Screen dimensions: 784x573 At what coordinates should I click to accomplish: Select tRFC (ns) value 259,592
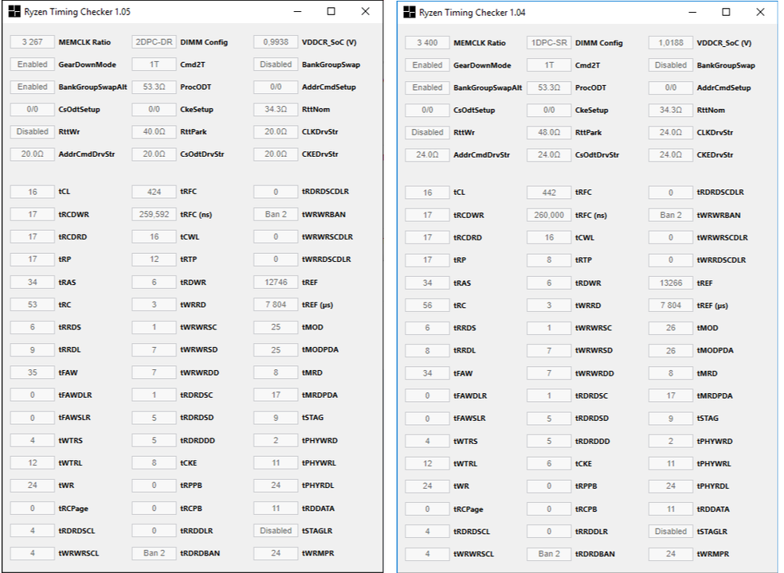point(154,214)
